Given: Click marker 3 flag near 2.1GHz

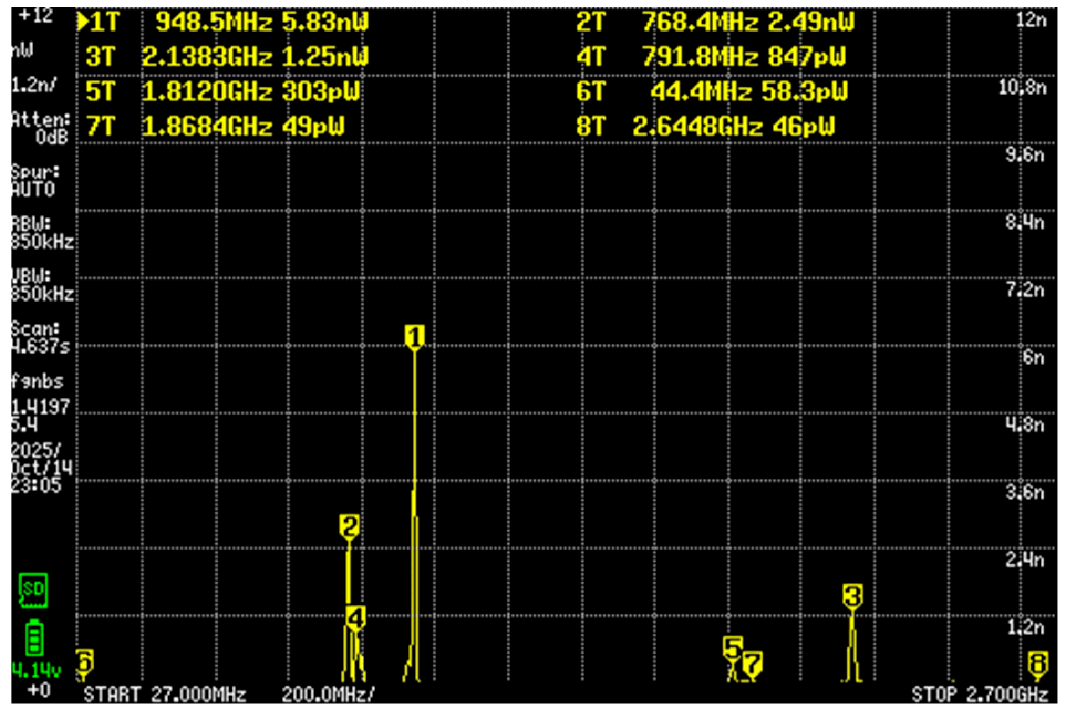Looking at the screenshot, I should 852,596.
